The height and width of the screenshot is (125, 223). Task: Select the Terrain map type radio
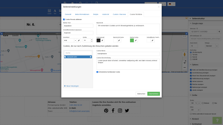[191, 55]
